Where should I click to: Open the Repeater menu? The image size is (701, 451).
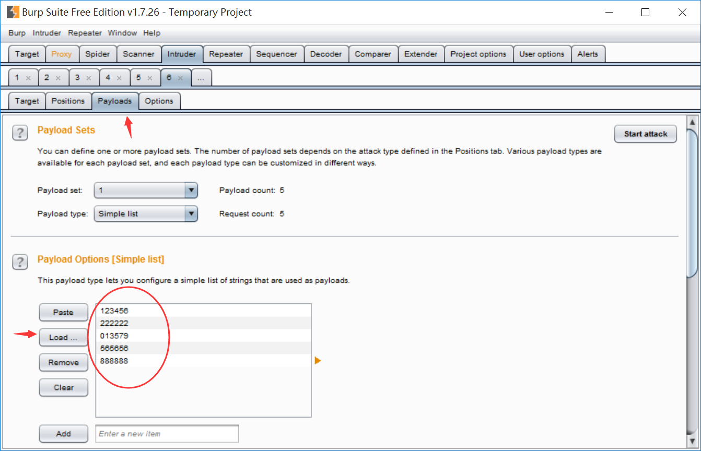[85, 33]
